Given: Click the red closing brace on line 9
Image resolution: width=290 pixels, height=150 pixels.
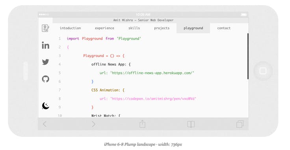Looking at the screenshot, I should click(93, 107).
